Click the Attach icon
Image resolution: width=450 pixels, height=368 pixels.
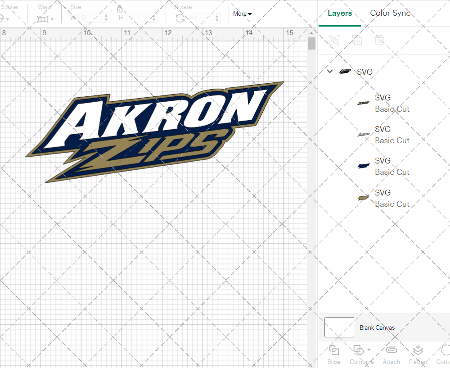pos(391,350)
